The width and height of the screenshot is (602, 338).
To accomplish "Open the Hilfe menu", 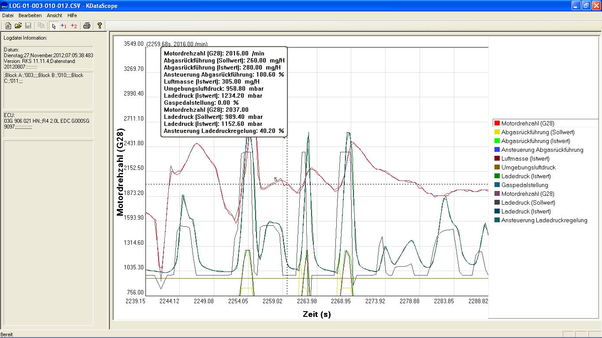I will (72, 15).
